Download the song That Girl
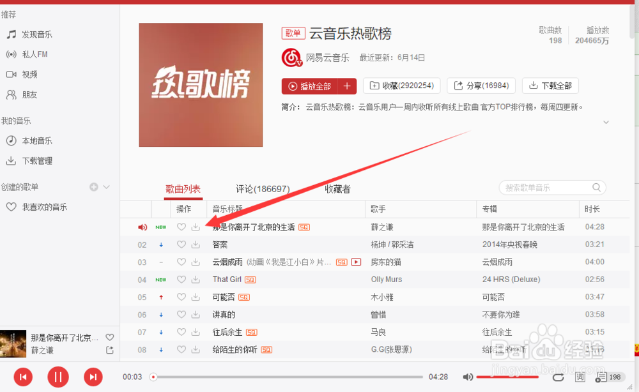The width and height of the screenshot is (639, 392). pyautogui.click(x=196, y=280)
